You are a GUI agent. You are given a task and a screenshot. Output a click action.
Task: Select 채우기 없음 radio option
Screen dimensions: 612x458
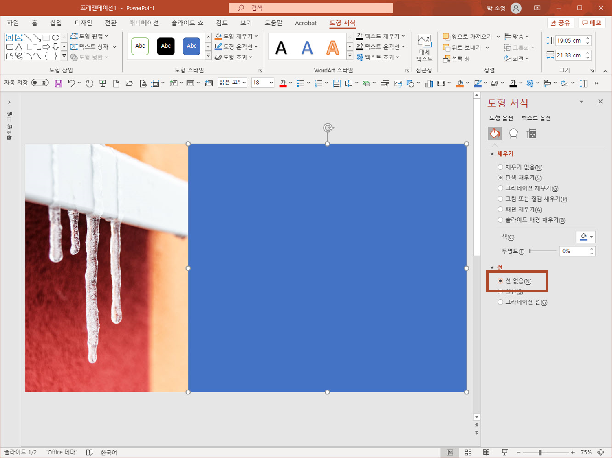[x=500, y=167]
